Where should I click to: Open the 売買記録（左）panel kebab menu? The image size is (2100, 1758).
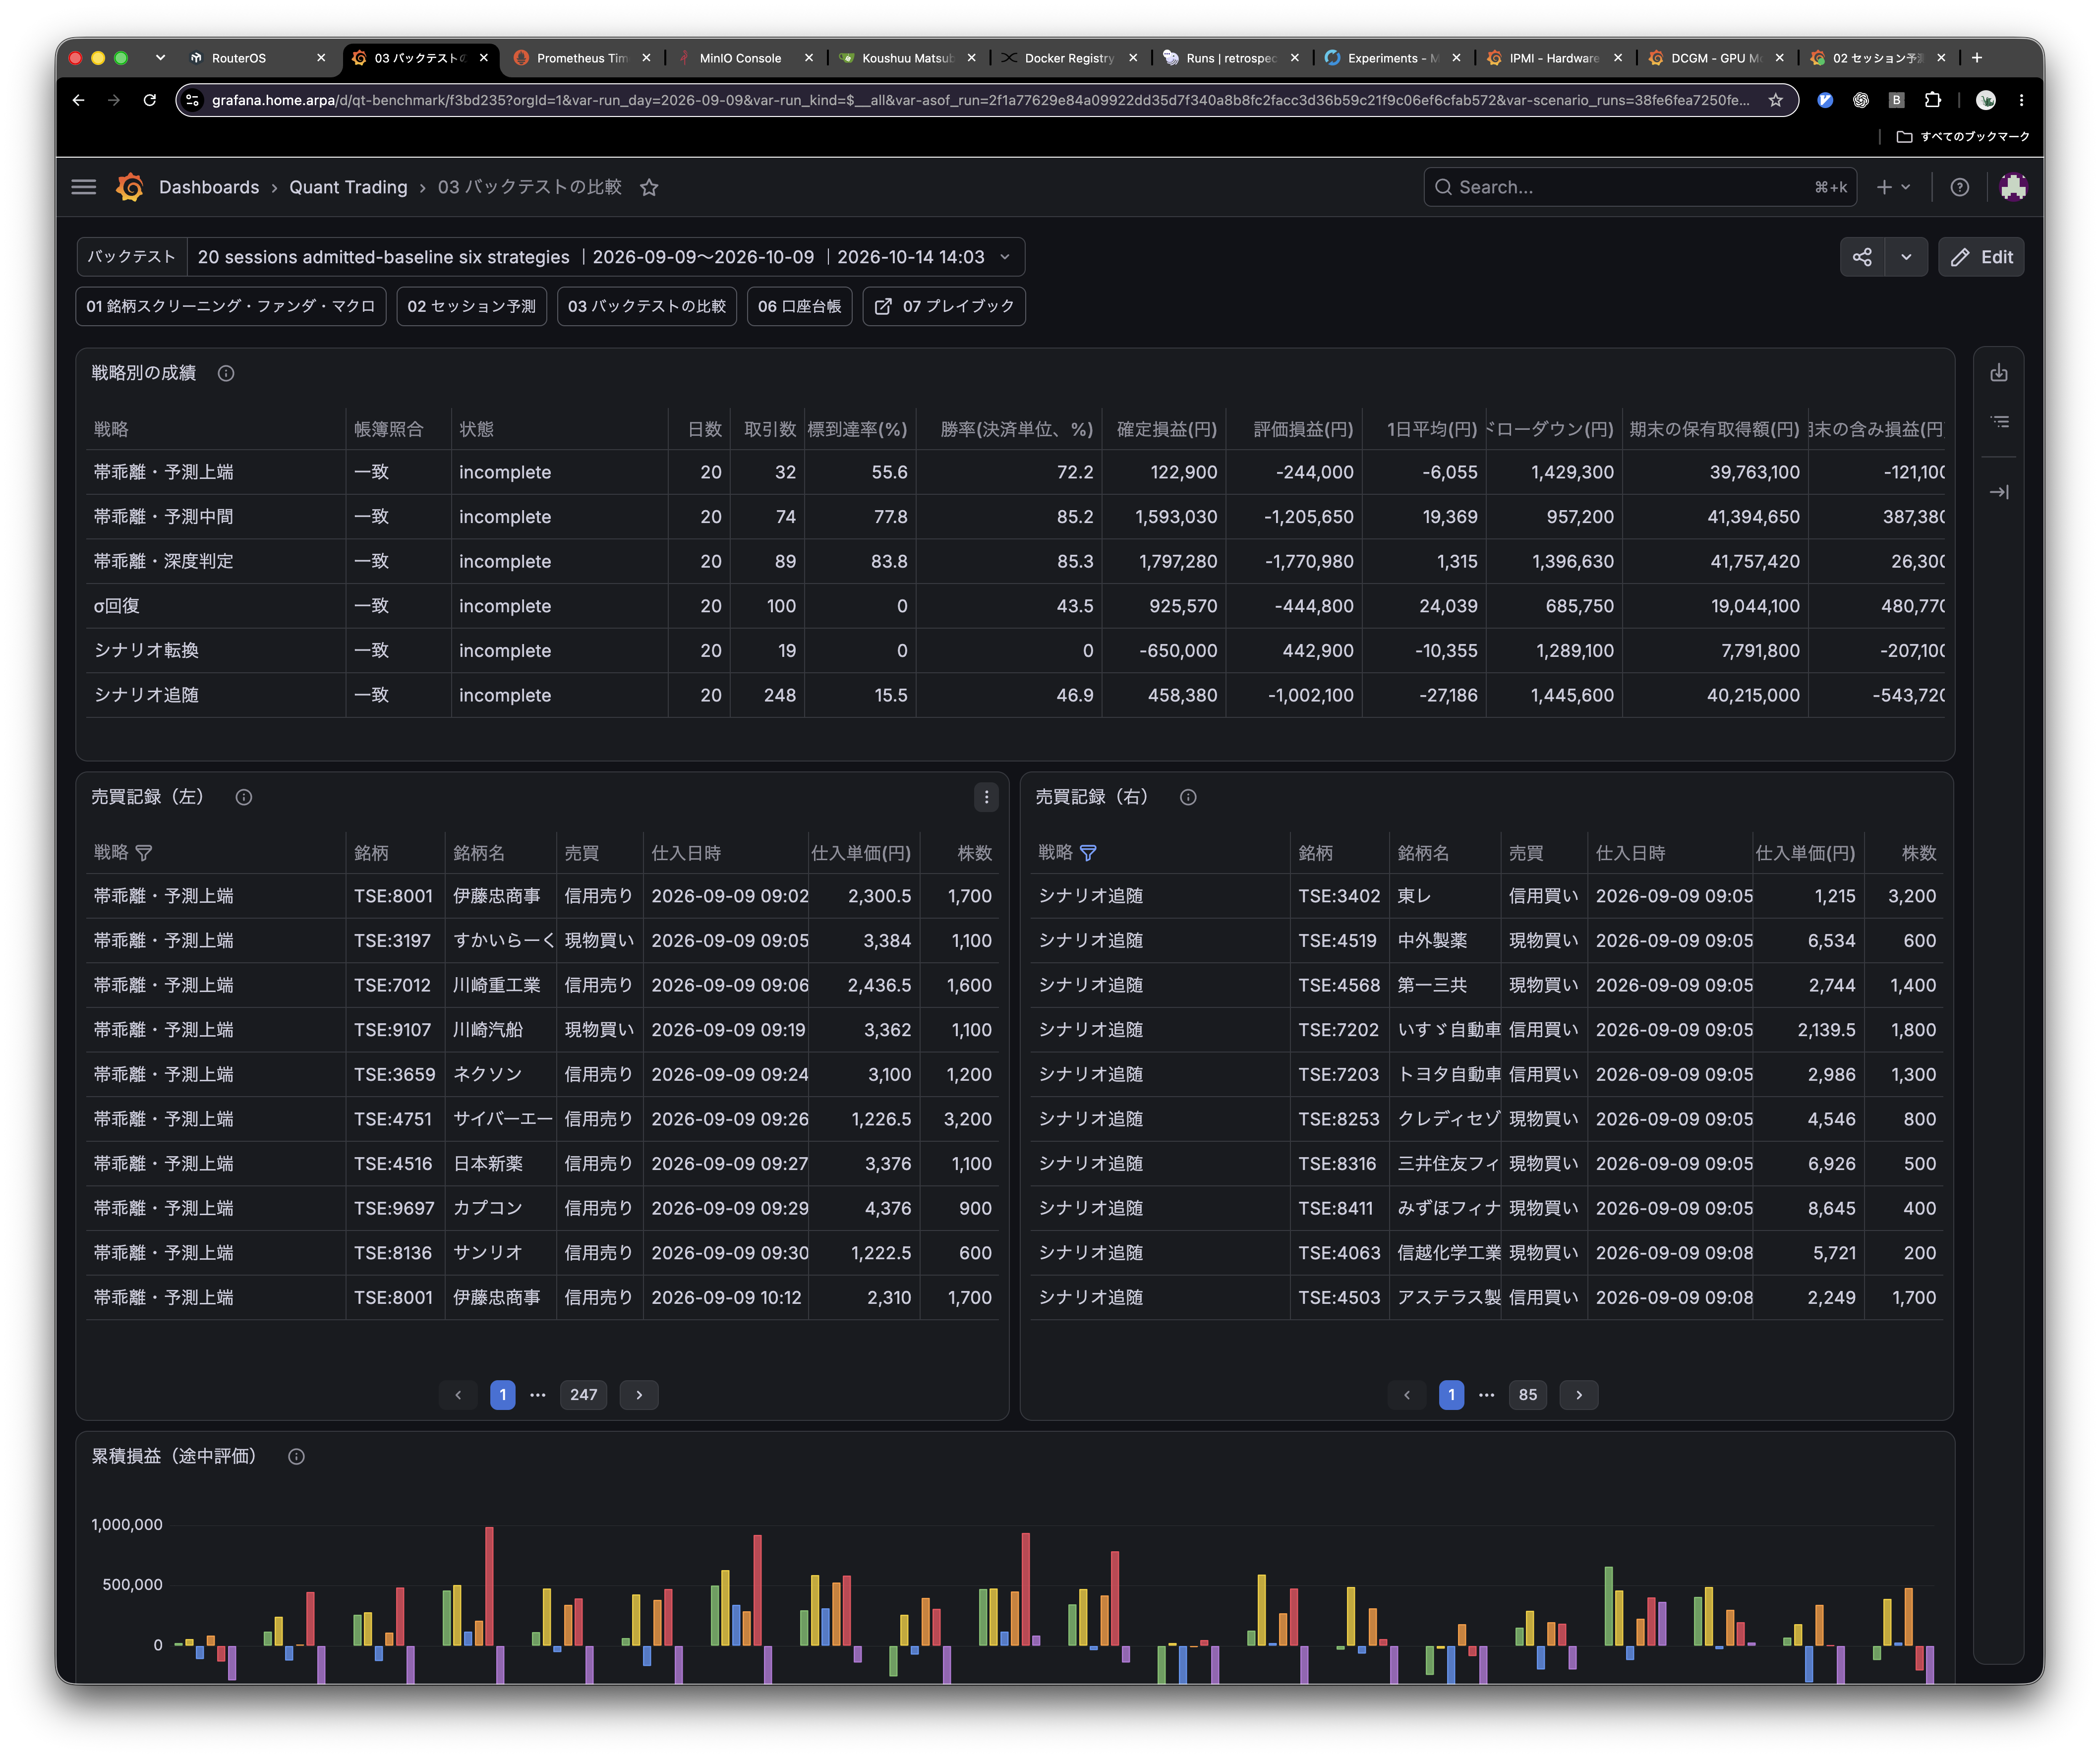tap(986, 797)
